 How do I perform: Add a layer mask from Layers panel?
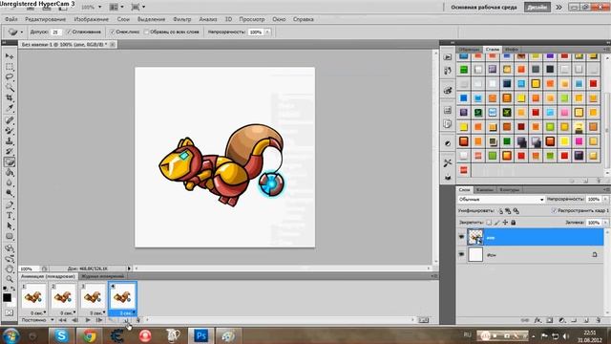click(x=550, y=320)
